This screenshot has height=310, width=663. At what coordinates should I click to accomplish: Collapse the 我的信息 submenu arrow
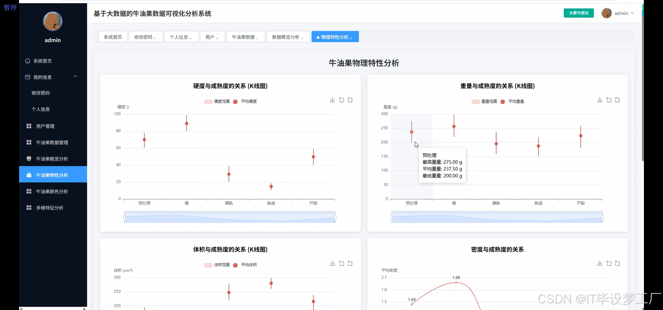click(x=75, y=76)
